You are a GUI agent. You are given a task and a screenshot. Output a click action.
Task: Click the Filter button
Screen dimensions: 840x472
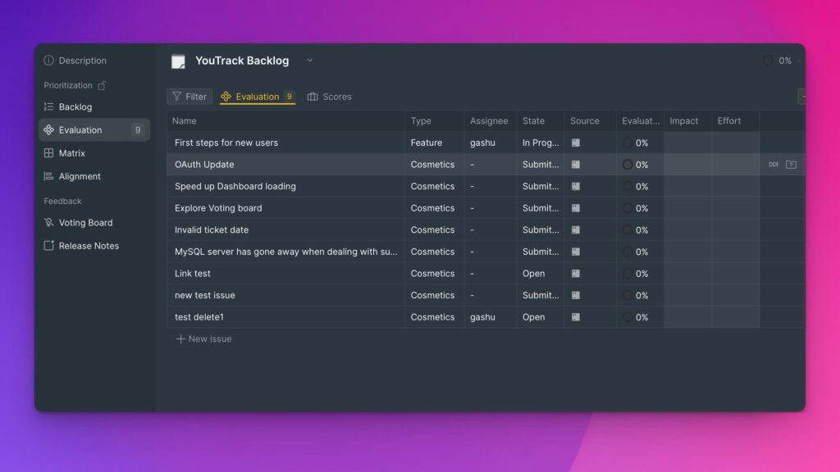(189, 96)
